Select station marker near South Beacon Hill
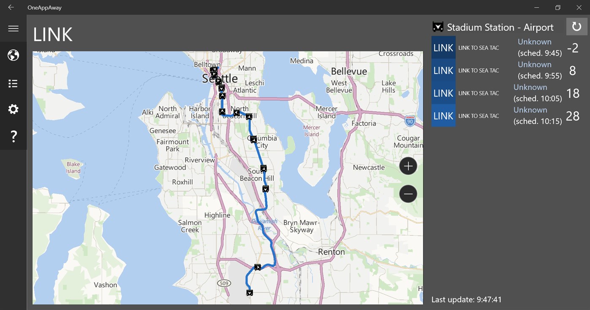The image size is (590, 310). click(264, 168)
